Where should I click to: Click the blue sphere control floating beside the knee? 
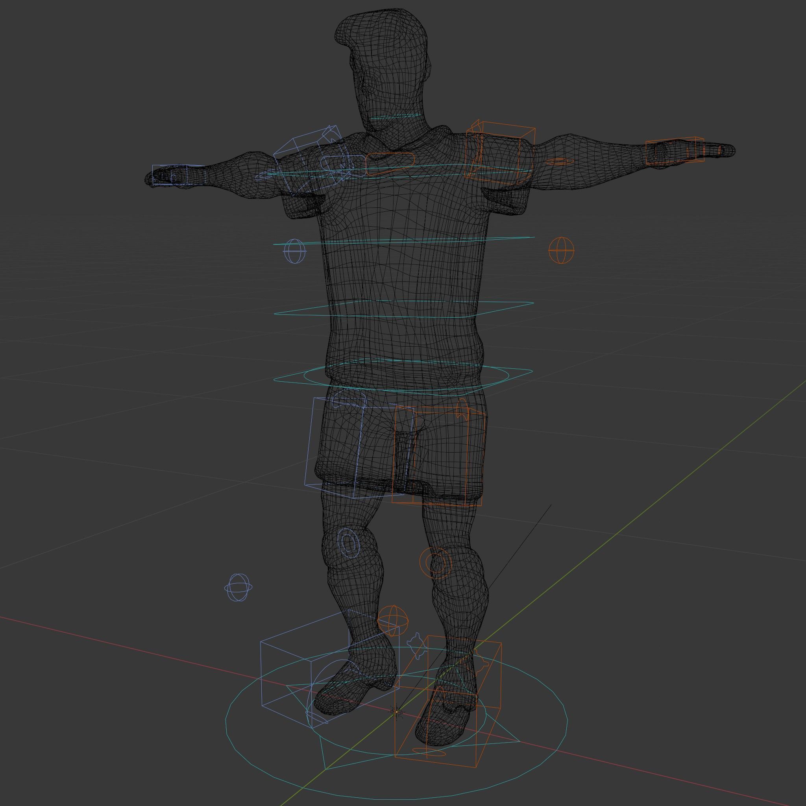click(x=238, y=588)
